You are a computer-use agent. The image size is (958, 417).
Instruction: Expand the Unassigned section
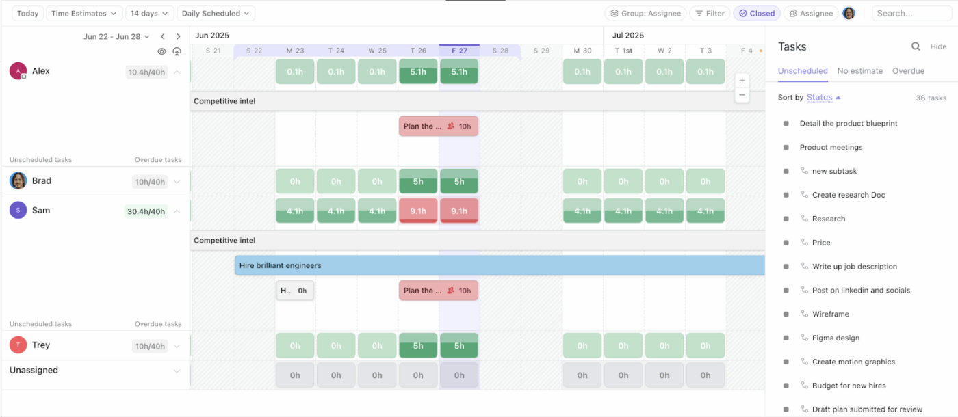coord(177,370)
